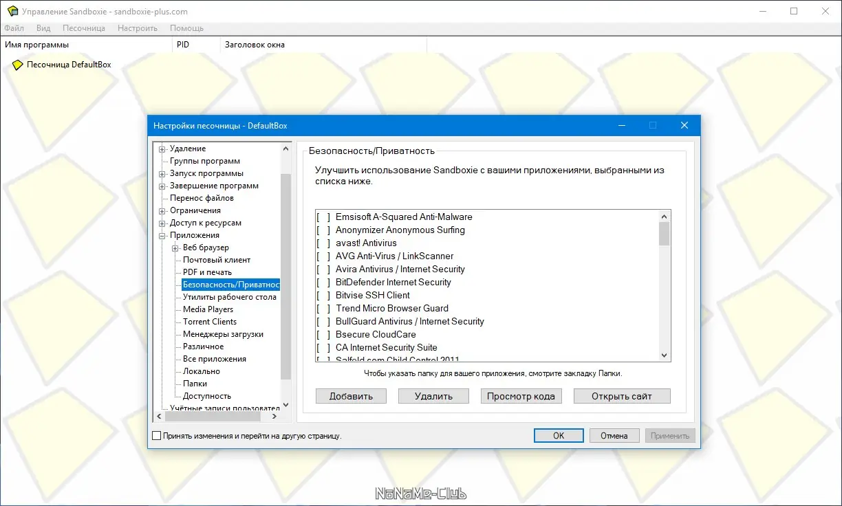Expand the Завершение программ tree node

pyautogui.click(x=162, y=186)
